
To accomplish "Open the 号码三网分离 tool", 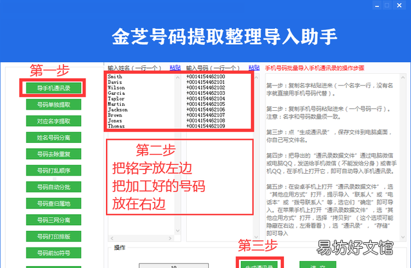I will [x=53, y=220].
